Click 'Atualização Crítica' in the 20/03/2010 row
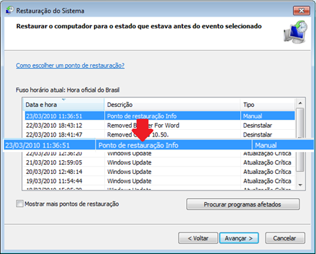316x254 pixels. pos(267,172)
